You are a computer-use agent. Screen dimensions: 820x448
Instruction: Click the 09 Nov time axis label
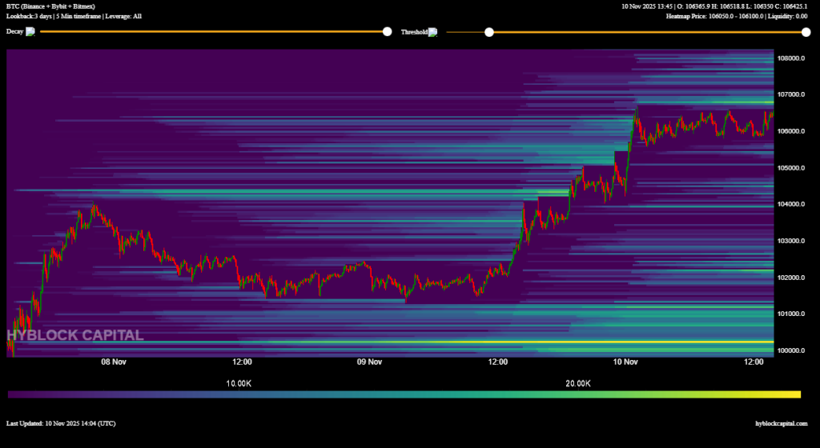369,362
